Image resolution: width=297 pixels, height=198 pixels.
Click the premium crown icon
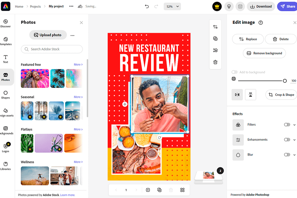pyautogui.click(x=217, y=6)
